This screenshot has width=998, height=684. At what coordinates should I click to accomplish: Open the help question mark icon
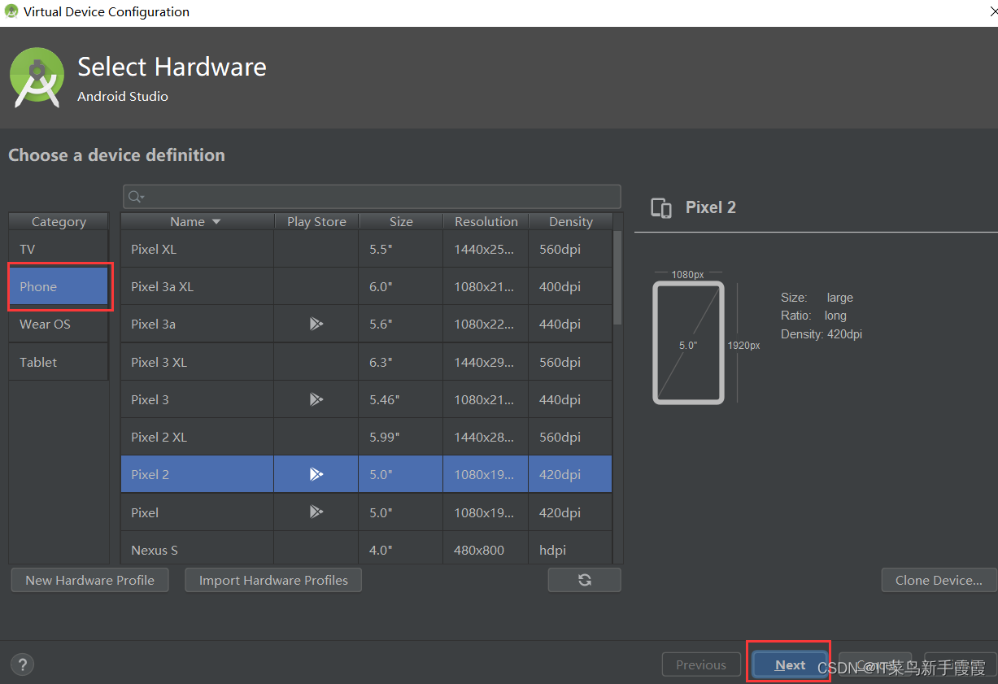[22, 664]
